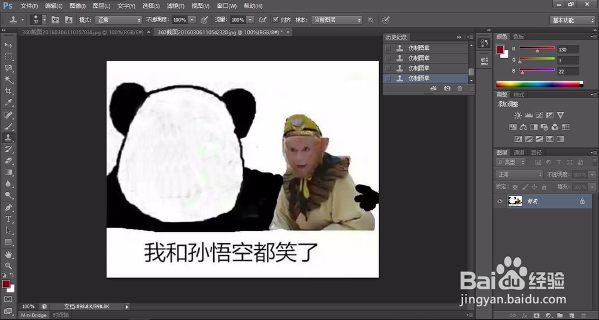Add a Color Balance adjustment
The height and width of the screenshot is (320, 599).
524,127
